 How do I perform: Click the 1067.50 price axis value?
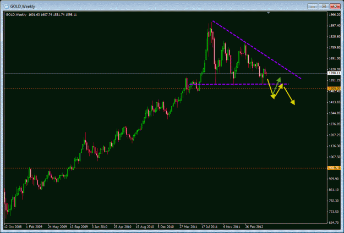click(x=335, y=157)
